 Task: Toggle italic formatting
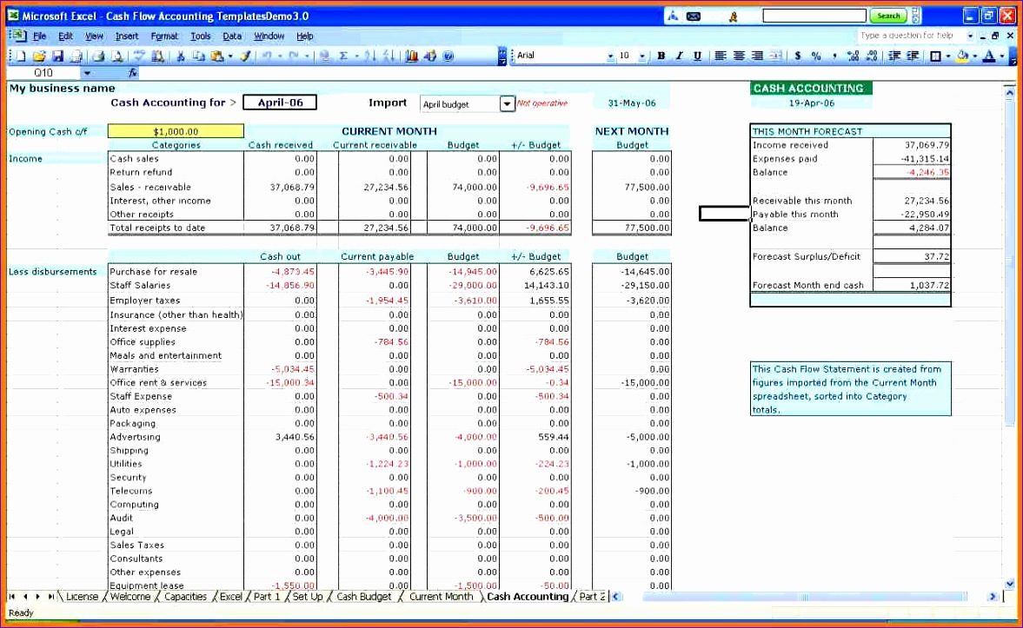(x=679, y=55)
